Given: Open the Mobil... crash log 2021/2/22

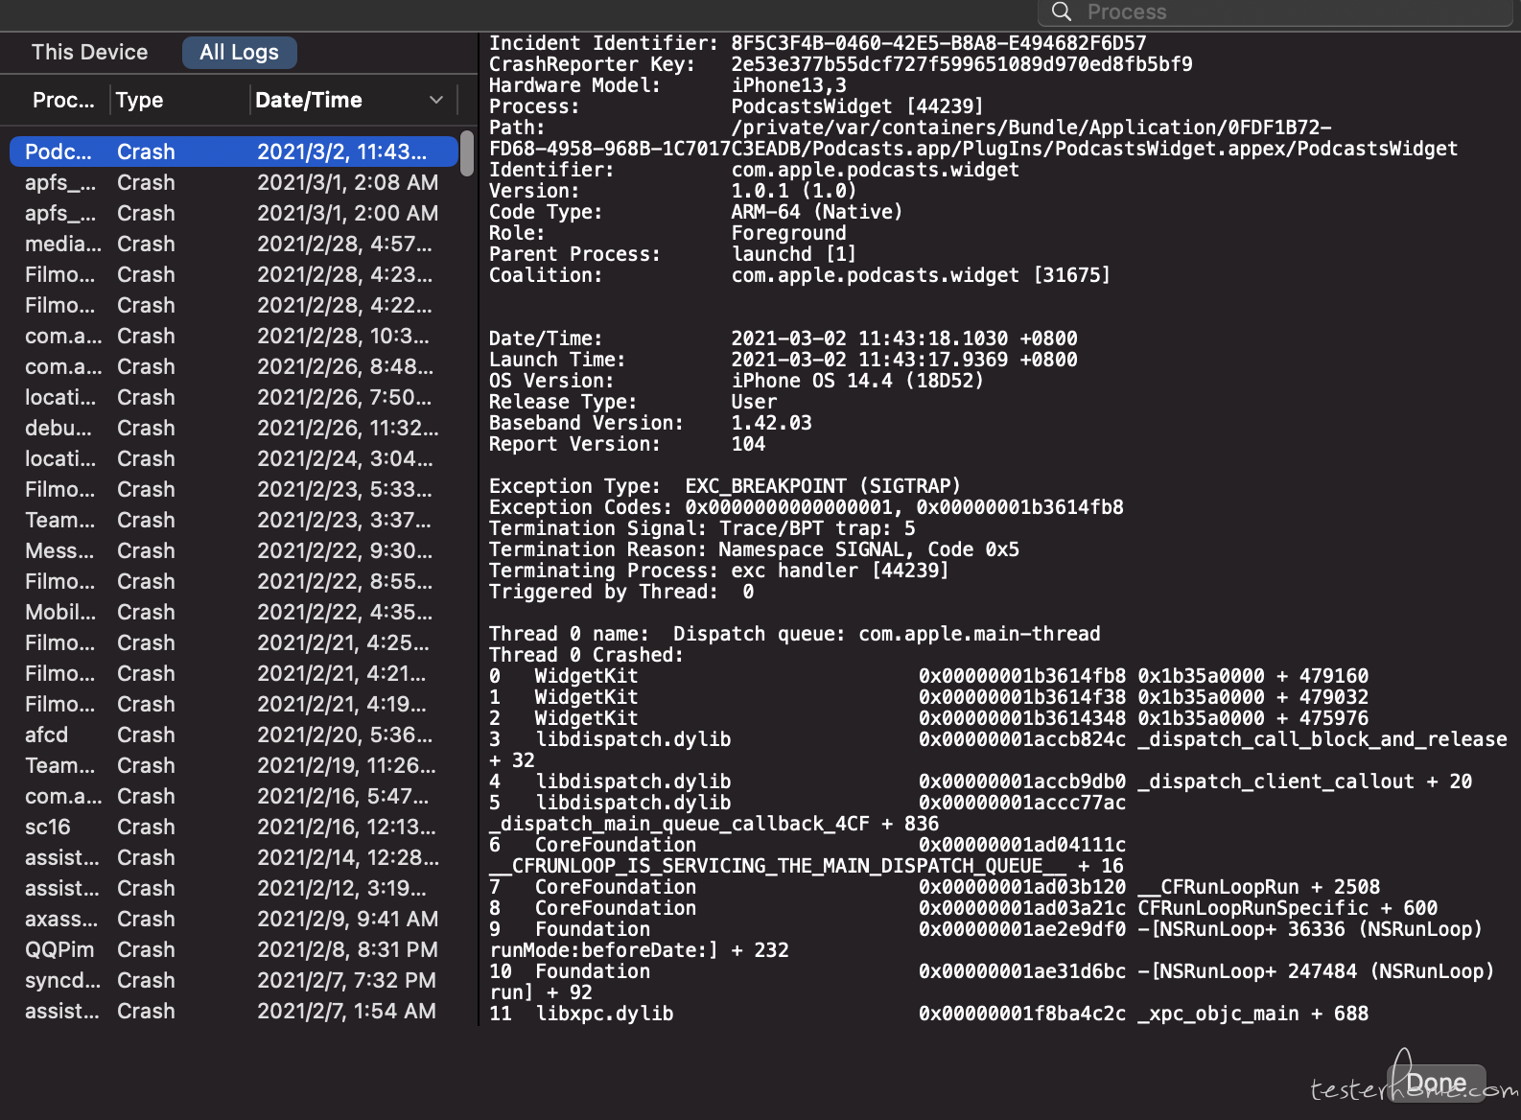Looking at the screenshot, I should [x=234, y=612].
